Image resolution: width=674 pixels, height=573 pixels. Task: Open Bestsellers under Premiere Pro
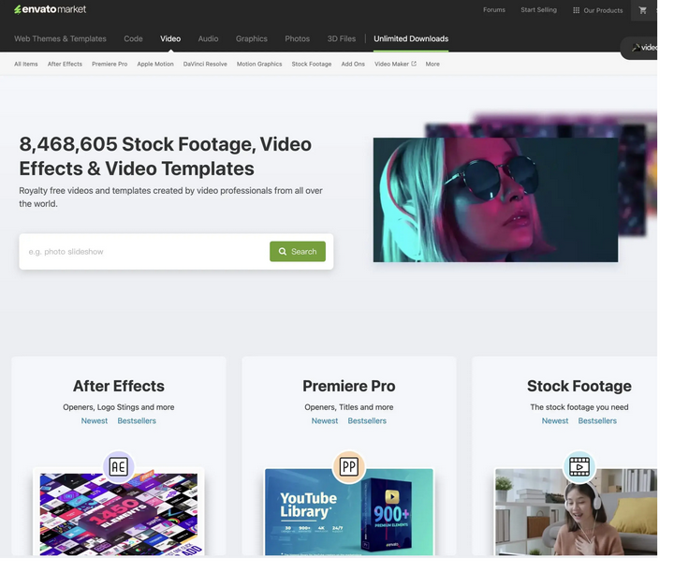pyautogui.click(x=367, y=420)
